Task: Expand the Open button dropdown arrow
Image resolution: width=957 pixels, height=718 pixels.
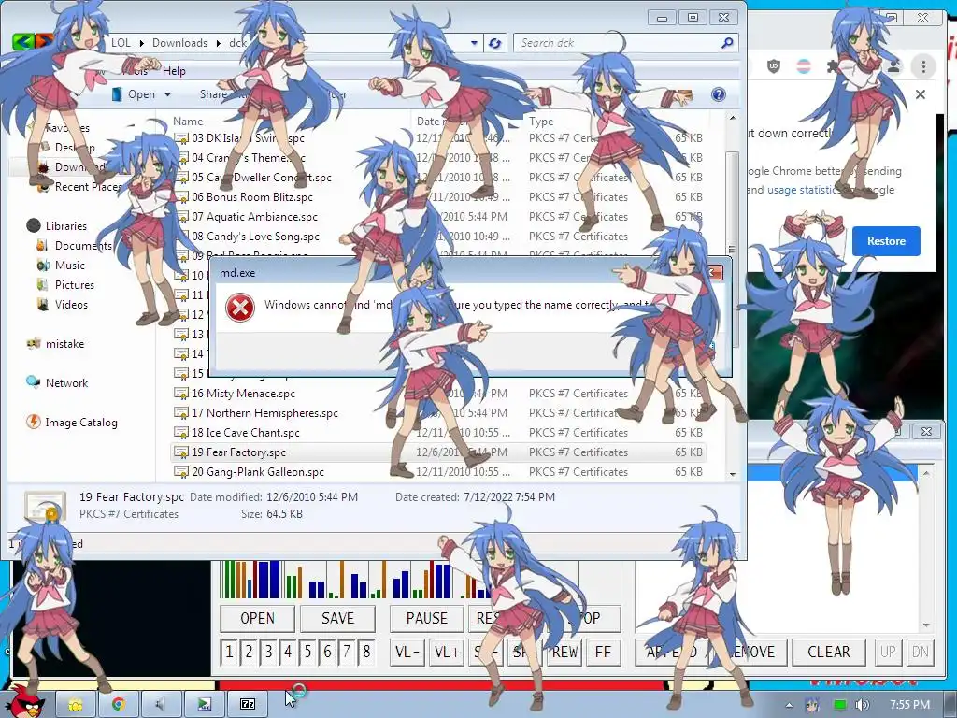Action: (x=167, y=94)
